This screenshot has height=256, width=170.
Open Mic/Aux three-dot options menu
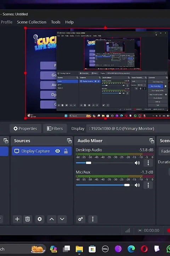pos(148,185)
